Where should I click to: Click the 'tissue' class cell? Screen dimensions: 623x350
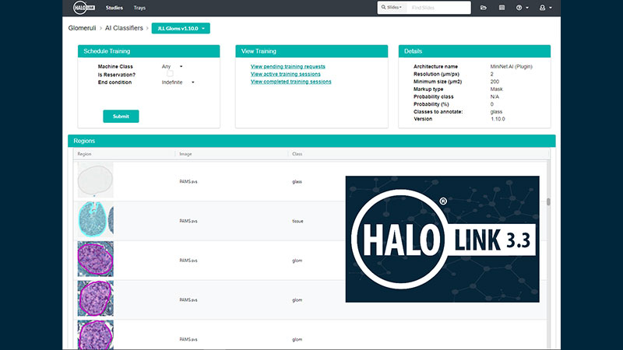[297, 221]
